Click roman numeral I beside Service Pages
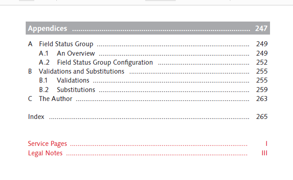The image size is (293, 180). pyautogui.click(x=266, y=144)
